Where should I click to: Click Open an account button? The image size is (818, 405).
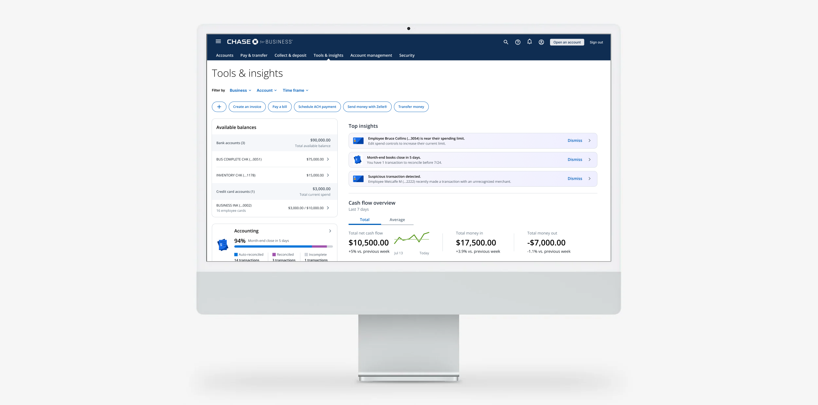[x=567, y=42]
